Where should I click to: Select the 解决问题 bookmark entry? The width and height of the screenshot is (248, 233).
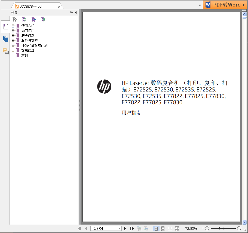point(28,36)
